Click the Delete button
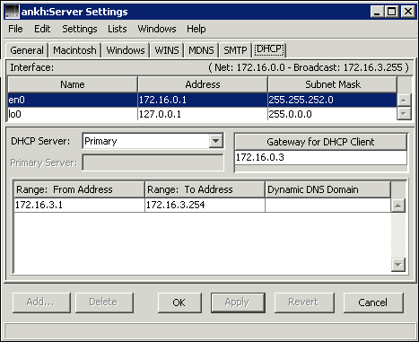 click(104, 303)
